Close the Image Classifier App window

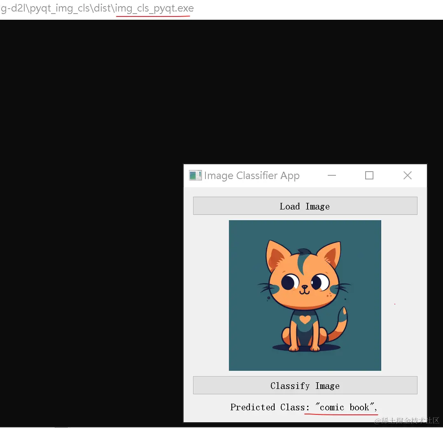(408, 175)
